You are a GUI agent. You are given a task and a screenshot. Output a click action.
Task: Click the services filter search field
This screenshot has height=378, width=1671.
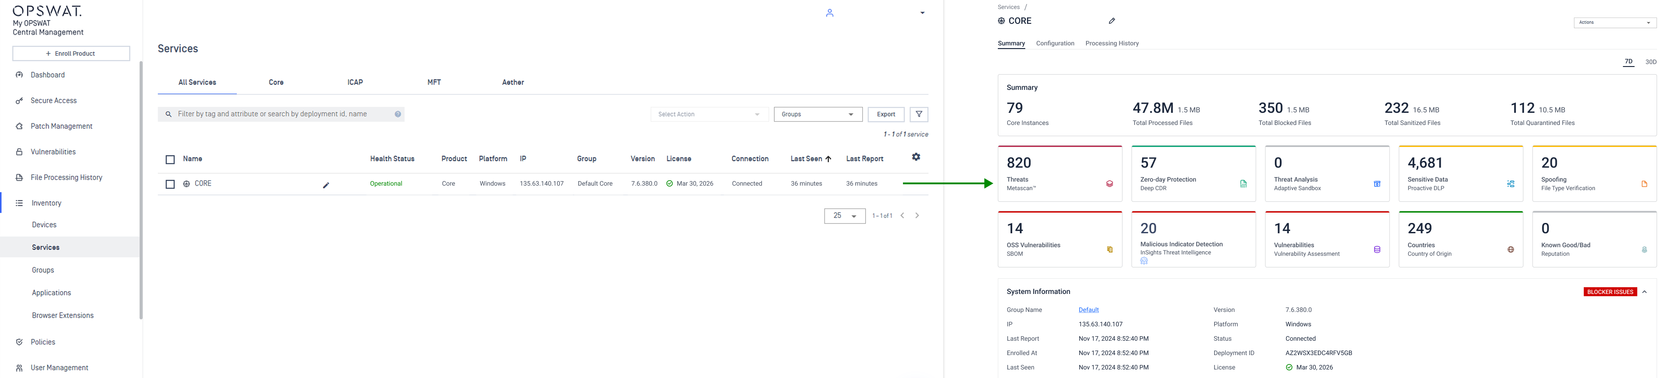[x=281, y=114]
